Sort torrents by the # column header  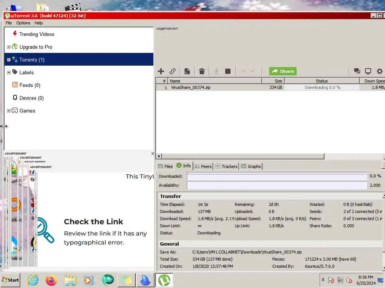coord(162,81)
